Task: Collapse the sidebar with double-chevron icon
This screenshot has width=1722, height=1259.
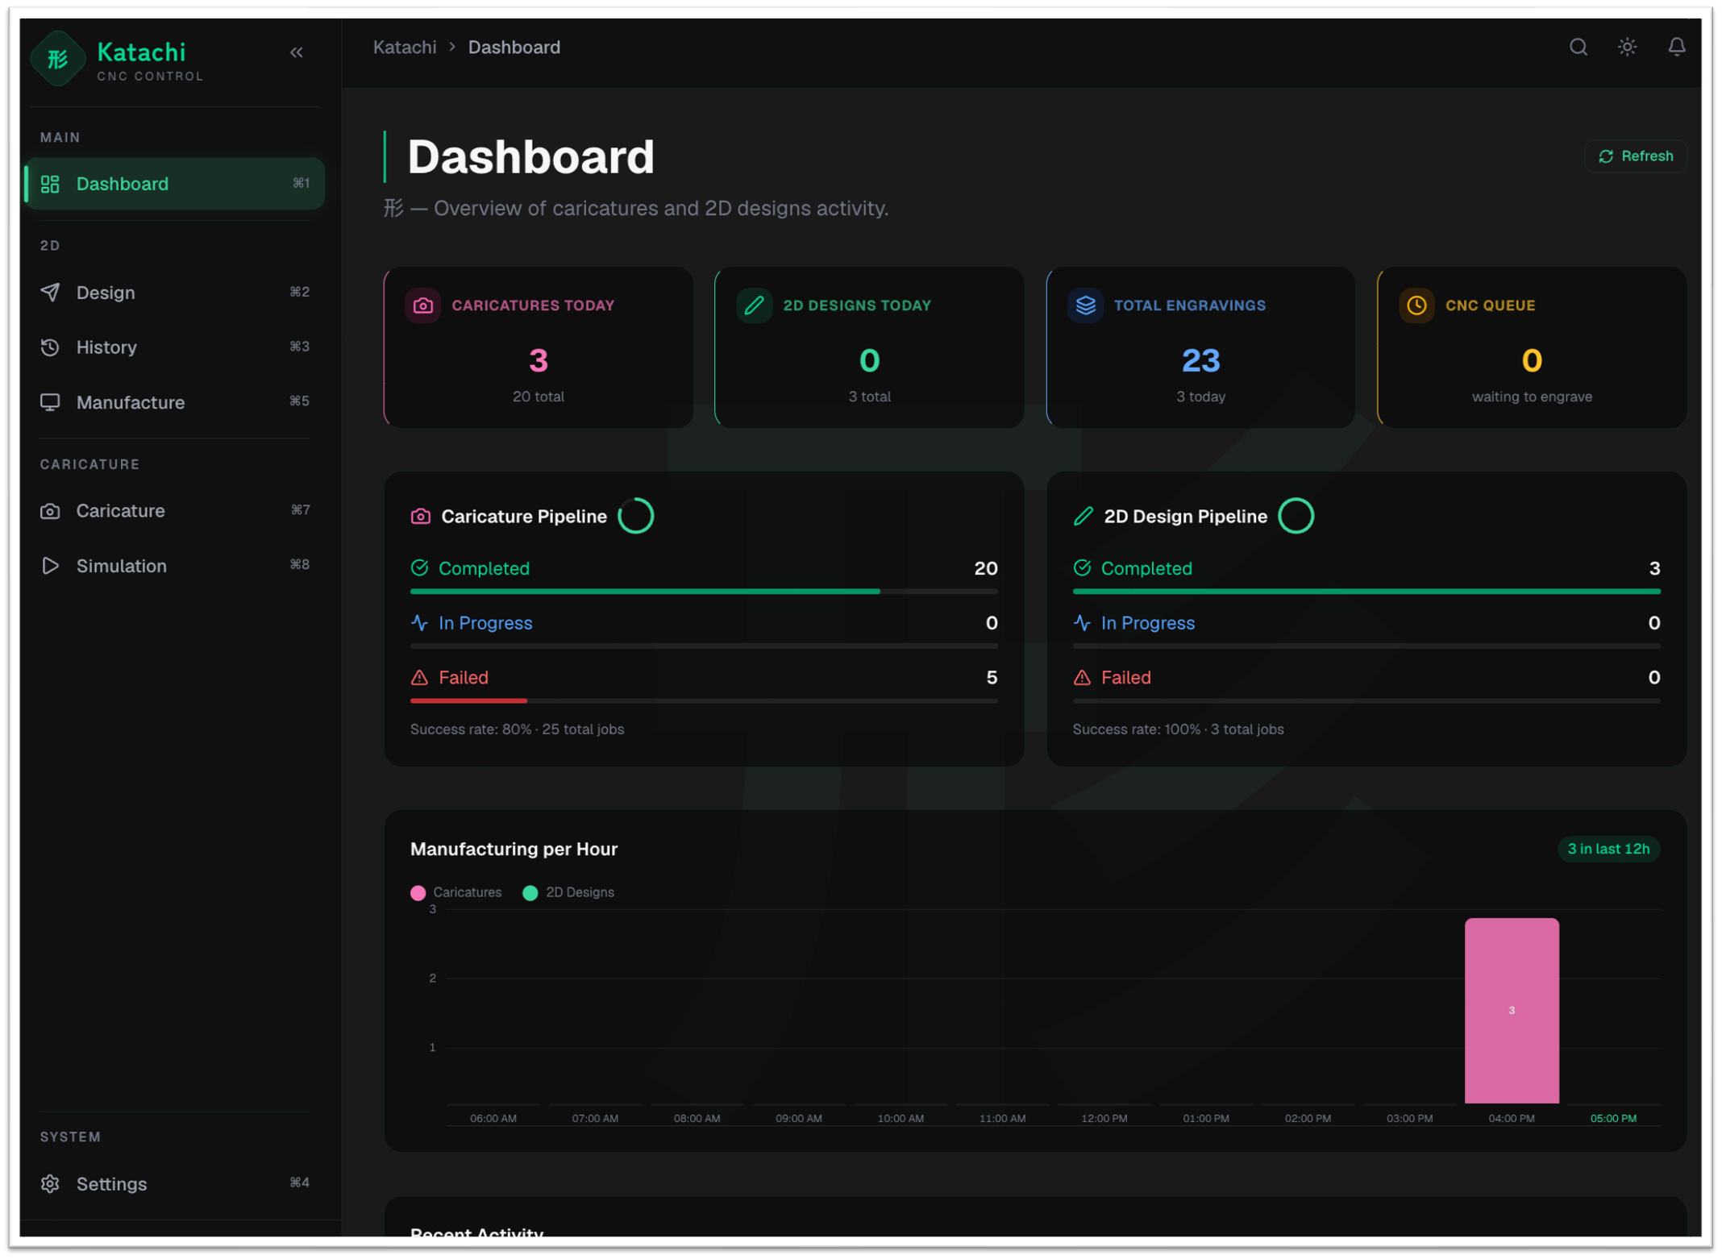Action: [297, 52]
